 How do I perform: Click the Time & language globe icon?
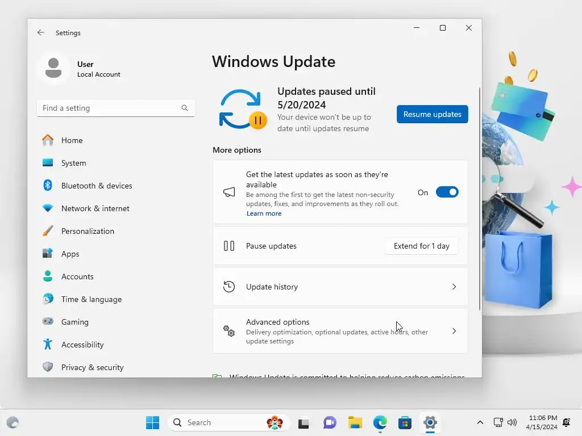(48, 299)
